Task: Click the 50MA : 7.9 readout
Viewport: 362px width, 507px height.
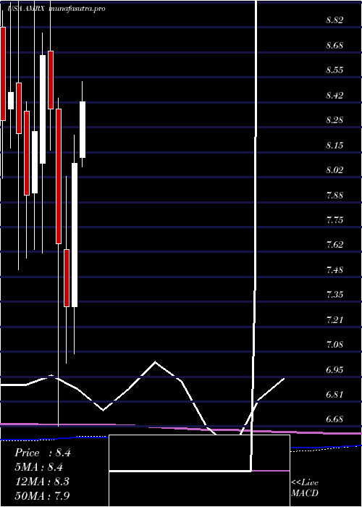Action: pos(42,495)
